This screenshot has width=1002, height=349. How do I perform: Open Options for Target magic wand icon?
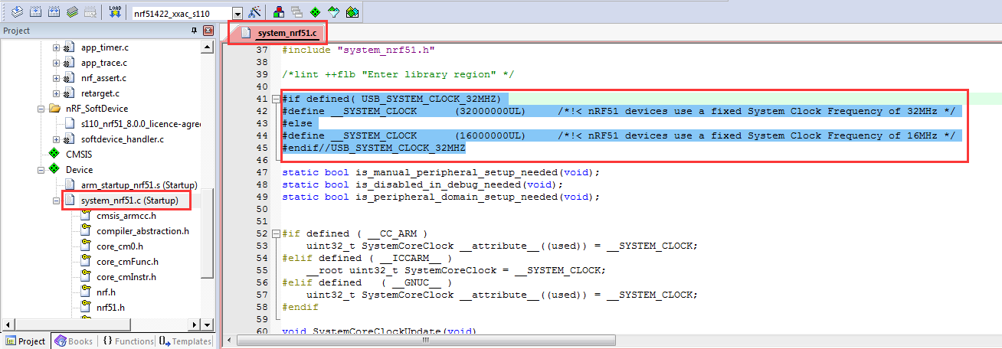[x=255, y=12]
